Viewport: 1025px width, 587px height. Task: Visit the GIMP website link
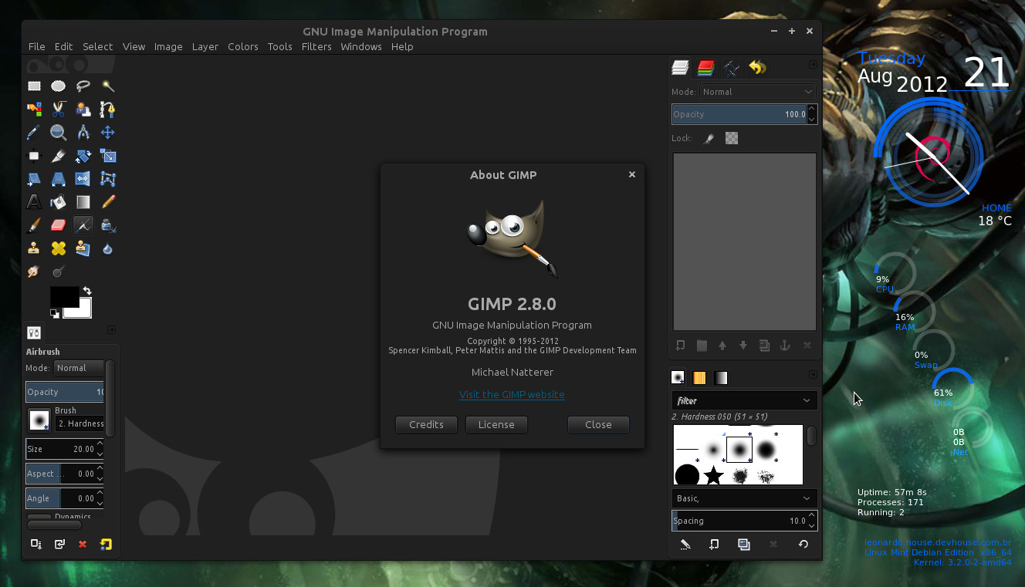tap(512, 395)
